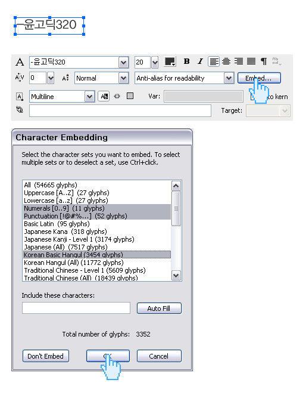
Task: Select Punctuation (52 glyphs) entry
Action: pos(97,216)
